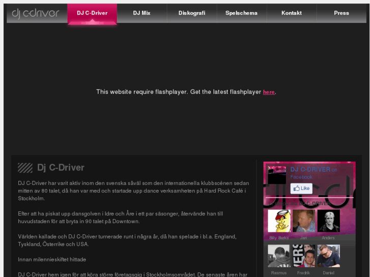370x277 pixels.
Task: Open Billy Burks' profile thumbnail
Action: [x=279, y=221]
